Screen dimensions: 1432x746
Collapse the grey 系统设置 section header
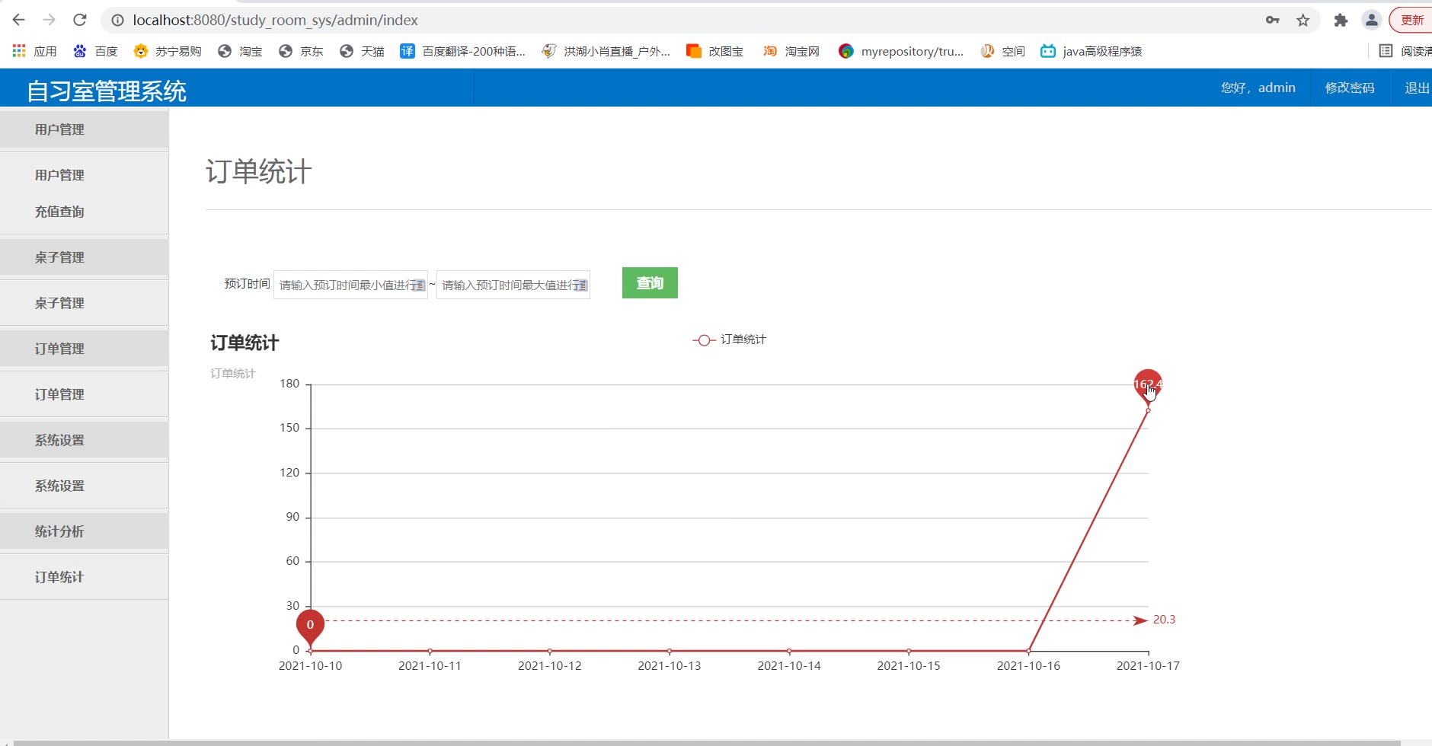(x=84, y=440)
